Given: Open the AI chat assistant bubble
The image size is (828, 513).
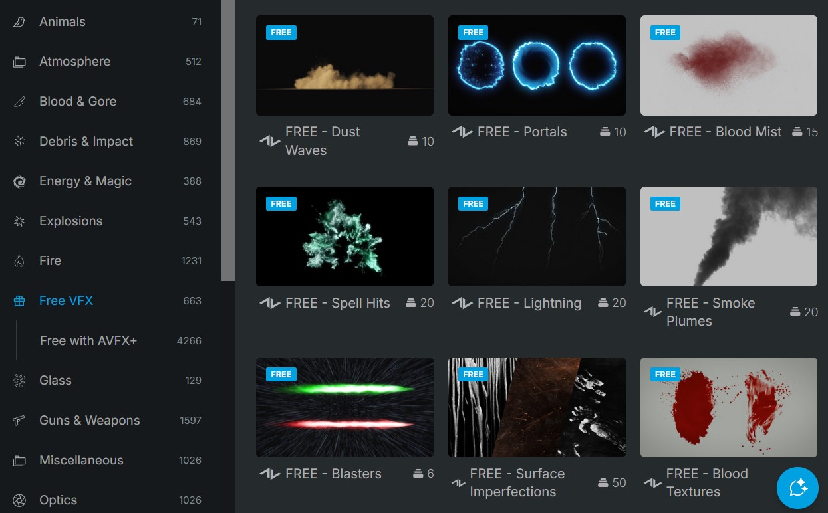Looking at the screenshot, I should 797,488.
